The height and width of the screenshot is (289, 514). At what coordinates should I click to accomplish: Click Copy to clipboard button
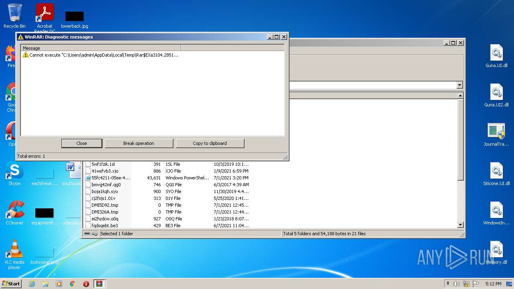210,143
